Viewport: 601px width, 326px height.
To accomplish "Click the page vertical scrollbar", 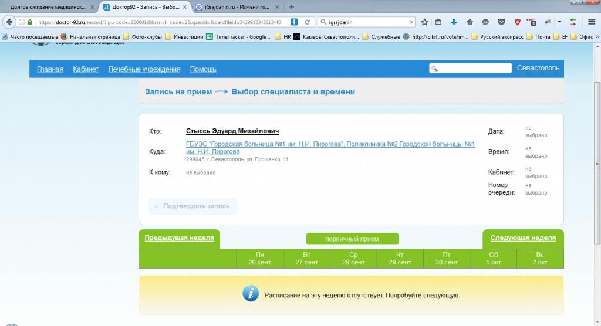I will tap(597, 163).
